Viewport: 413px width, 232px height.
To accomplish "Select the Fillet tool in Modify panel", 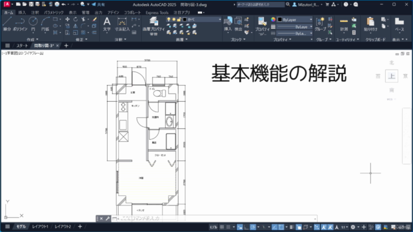I will [x=83, y=26].
